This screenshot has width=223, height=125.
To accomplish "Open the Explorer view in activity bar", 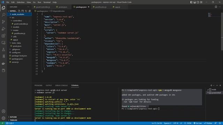I will tap(3, 8).
